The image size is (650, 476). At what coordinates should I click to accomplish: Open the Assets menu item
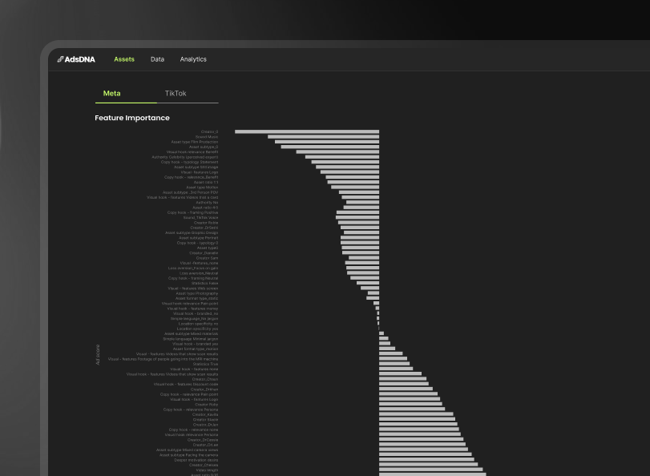[124, 59]
